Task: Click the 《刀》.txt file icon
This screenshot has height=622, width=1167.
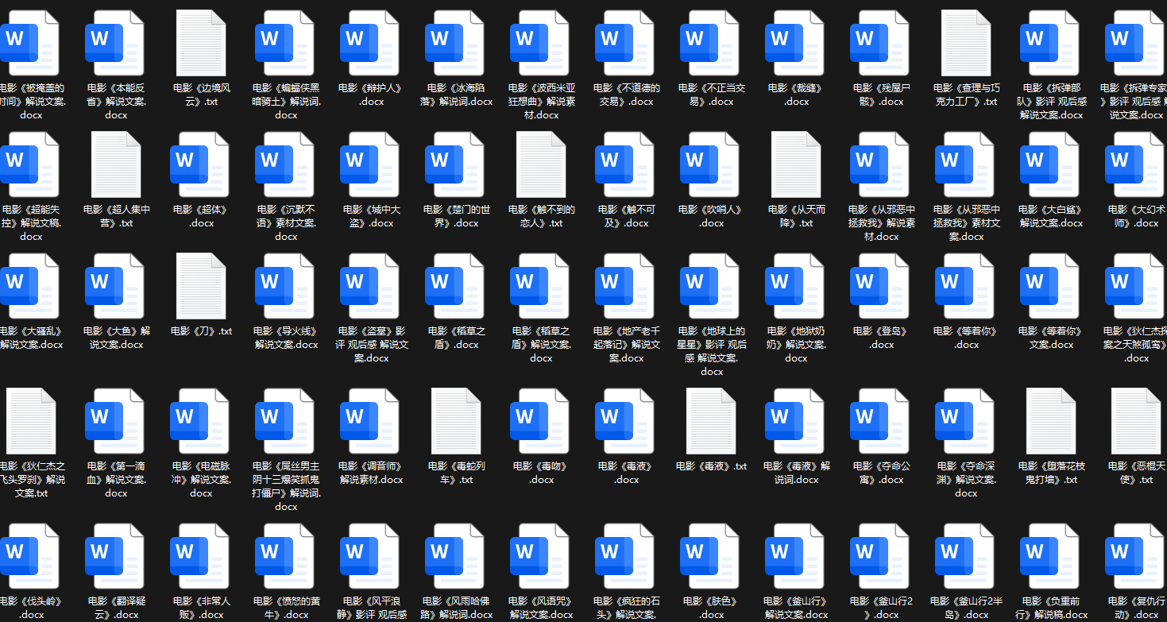Action: pyautogui.click(x=201, y=285)
